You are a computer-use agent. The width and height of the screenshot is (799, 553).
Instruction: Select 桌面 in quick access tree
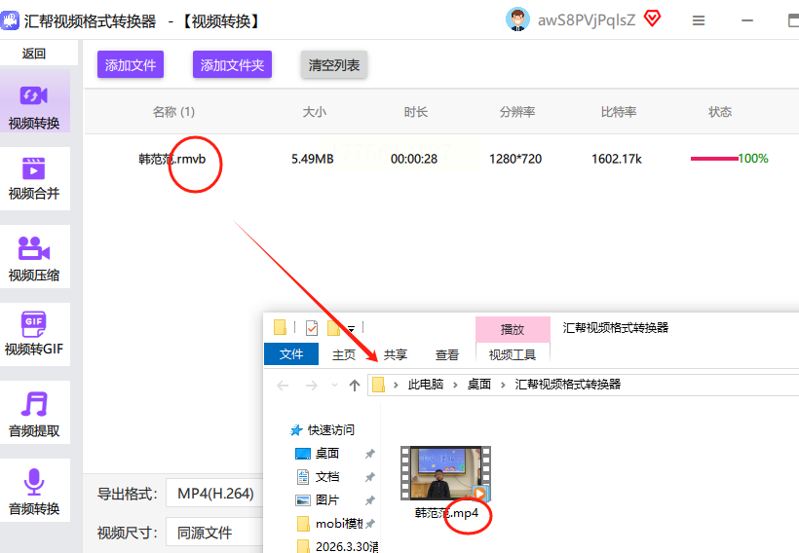[x=326, y=454]
